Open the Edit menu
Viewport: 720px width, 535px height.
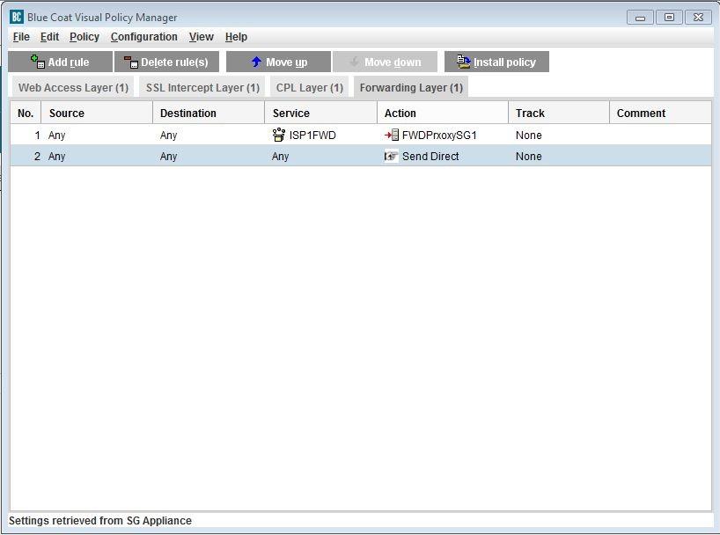click(x=49, y=37)
